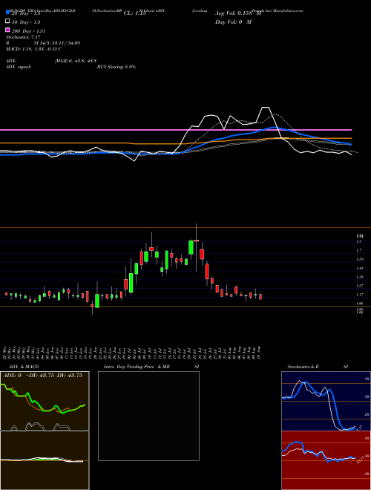Click the 'Day Vol: 0 M' label
The width and height of the screenshot is (371, 490).
click(233, 22)
